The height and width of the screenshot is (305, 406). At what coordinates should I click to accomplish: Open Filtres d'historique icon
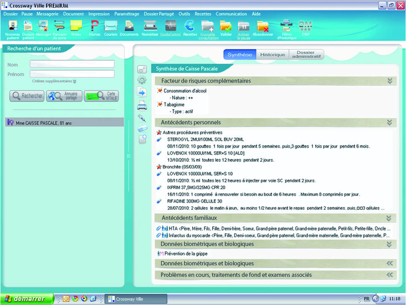(x=287, y=27)
